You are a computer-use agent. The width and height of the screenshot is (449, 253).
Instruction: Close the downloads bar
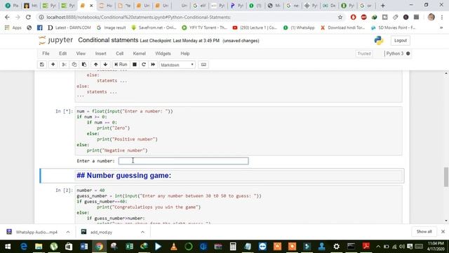(x=443, y=232)
